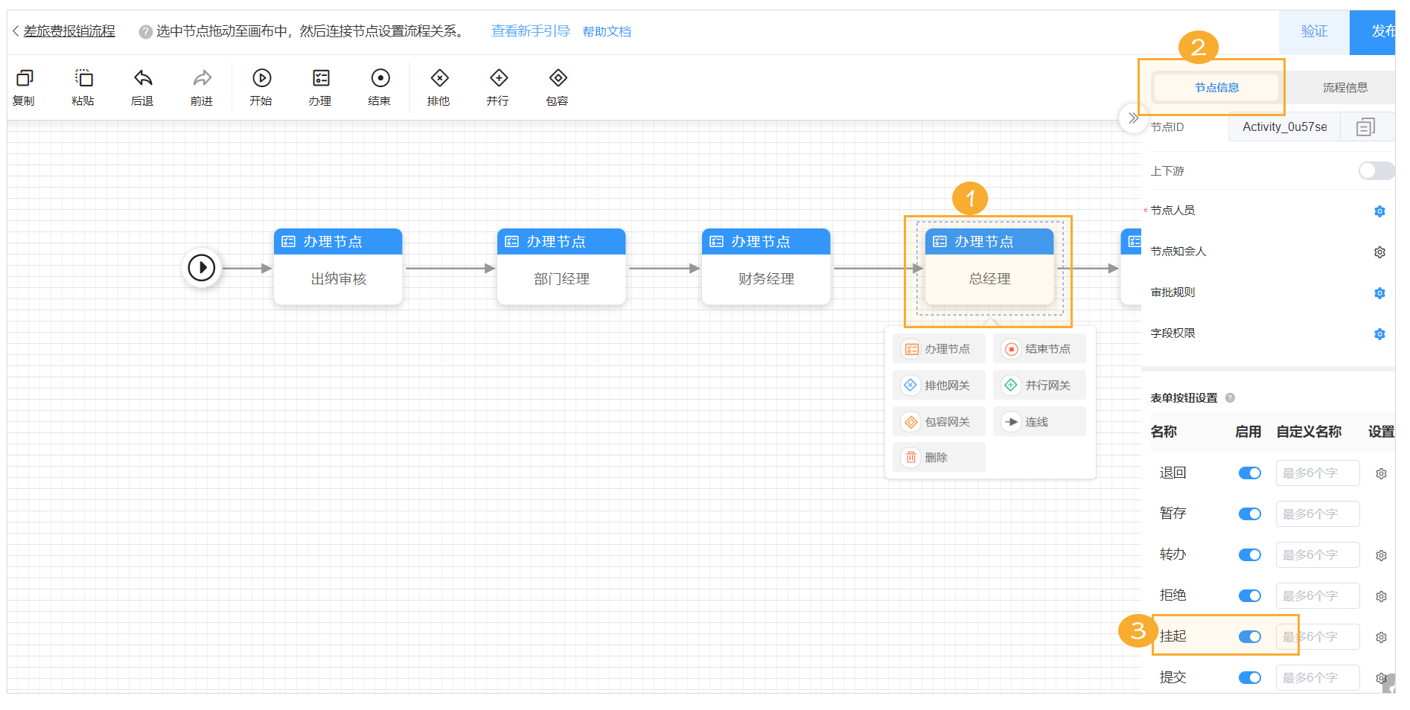The image size is (1410, 710).
Task: Select the End (结束) node tool
Action: (x=380, y=78)
